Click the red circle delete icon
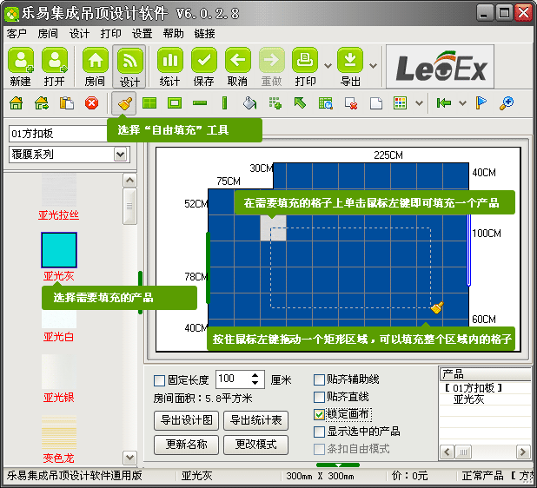 coord(91,103)
